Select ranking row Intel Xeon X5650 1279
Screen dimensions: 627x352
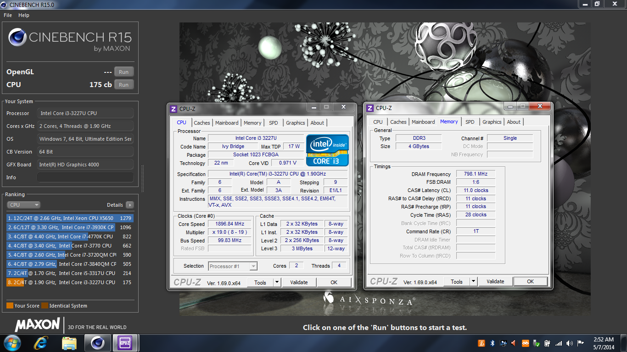(x=70, y=218)
